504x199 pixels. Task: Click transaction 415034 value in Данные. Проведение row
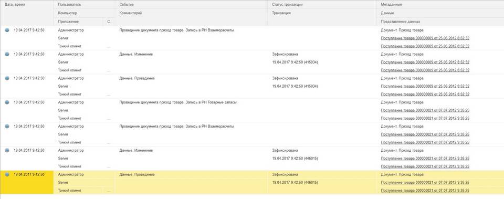coord(295,86)
